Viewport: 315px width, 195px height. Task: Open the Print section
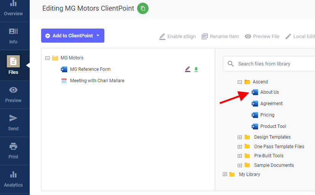click(x=13, y=151)
